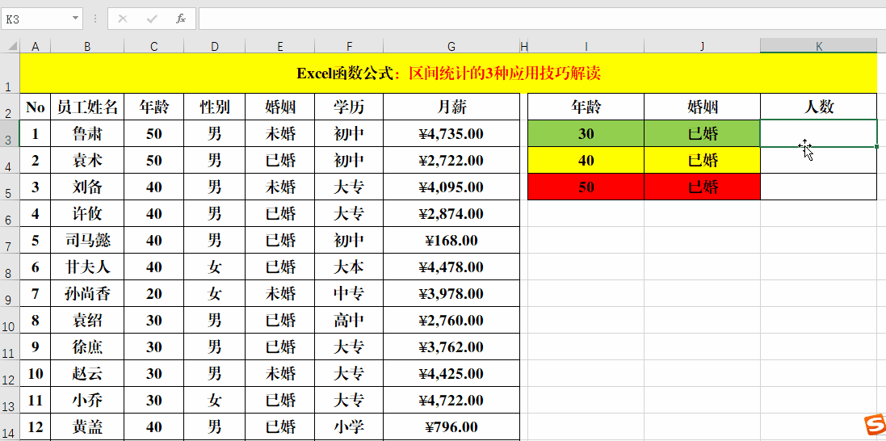886x441 pixels.
Task: Select row 5 header
Action: (x=10, y=187)
